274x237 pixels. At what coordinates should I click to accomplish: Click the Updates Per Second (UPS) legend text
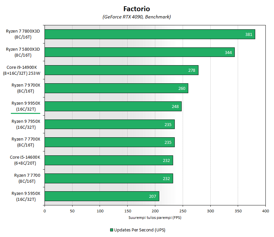(x=139, y=230)
